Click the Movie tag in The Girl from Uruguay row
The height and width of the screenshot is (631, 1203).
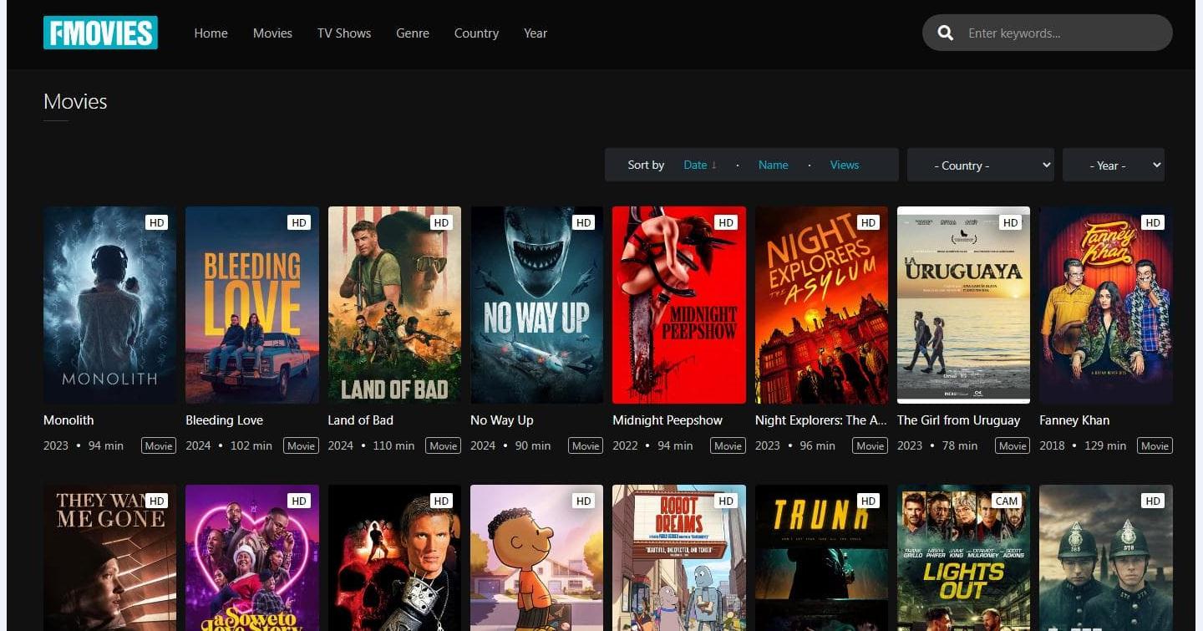pos(1013,445)
